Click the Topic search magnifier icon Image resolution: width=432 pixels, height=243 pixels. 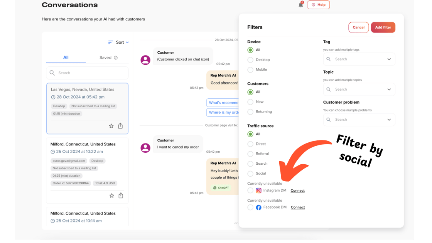(x=328, y=89)
